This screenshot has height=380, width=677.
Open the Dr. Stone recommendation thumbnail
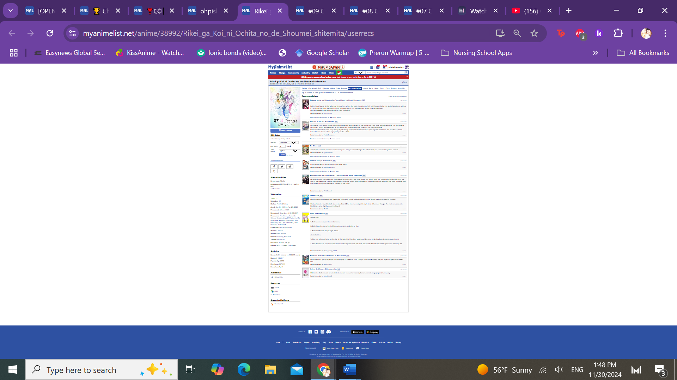[x=306, y=149]
